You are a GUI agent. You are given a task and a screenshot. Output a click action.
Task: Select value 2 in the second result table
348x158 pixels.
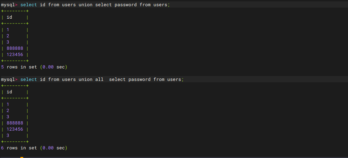pos(8,111)
